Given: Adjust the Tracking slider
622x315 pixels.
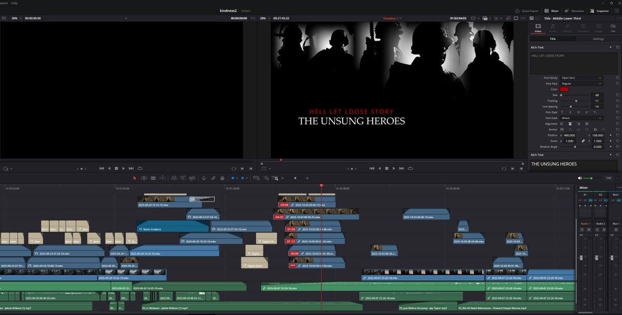Looking at the screenshot, I should point(575,101).
